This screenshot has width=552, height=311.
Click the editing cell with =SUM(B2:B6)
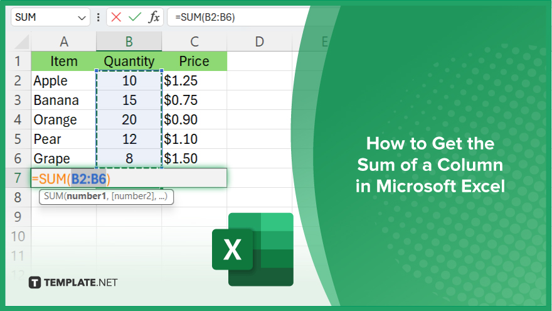coord(129,178)
